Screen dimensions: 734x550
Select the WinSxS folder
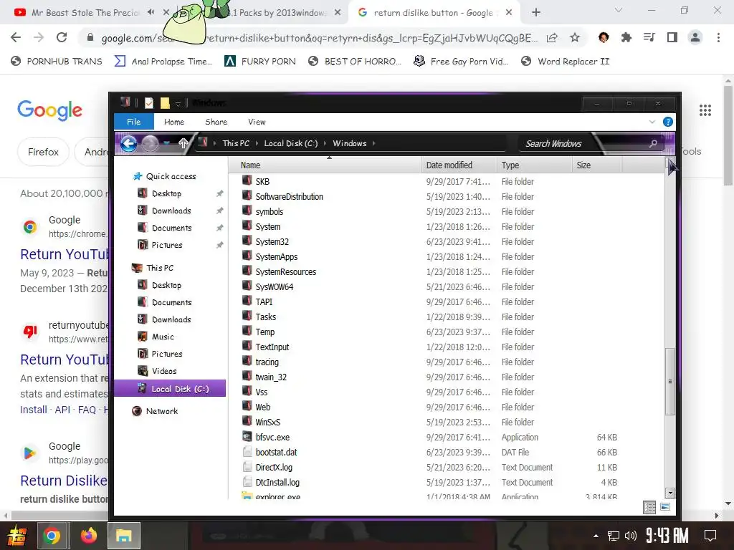coord(267,422)
